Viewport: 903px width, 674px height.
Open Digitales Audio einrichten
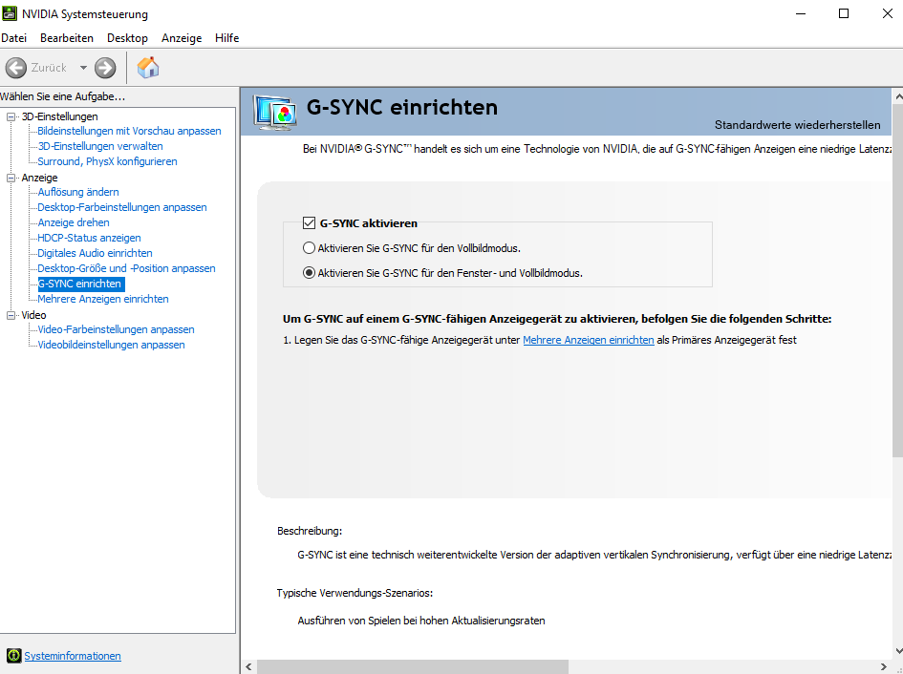coord(95,253)
